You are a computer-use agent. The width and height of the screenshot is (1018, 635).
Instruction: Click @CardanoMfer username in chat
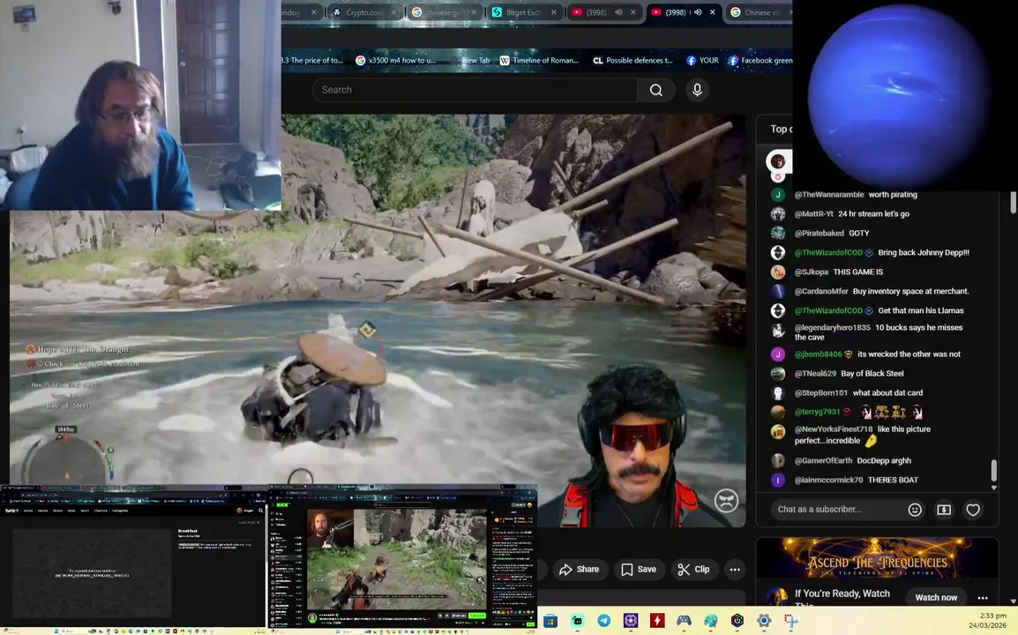(820, 292)
